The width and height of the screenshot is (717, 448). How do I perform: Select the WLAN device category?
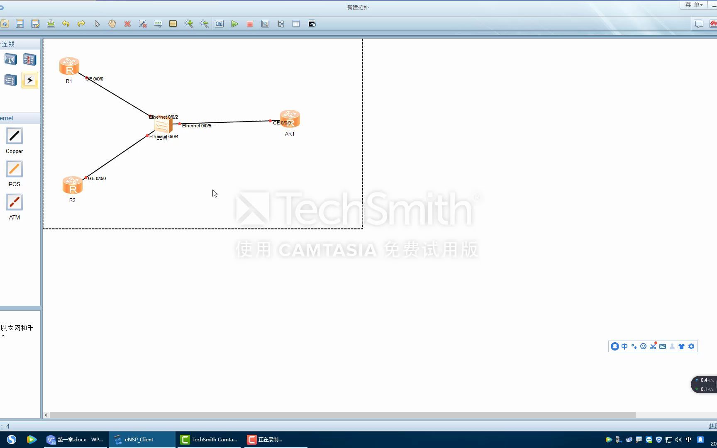click(11, 59)
